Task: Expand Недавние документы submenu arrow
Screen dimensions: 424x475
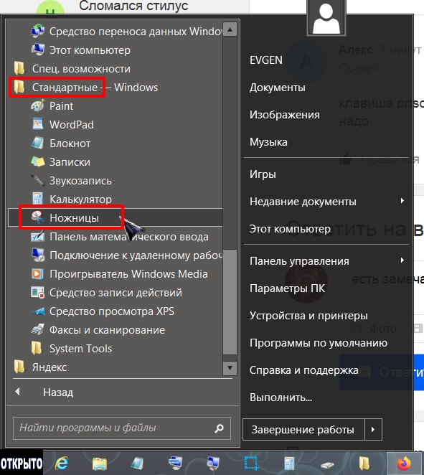Action: coord(402,200)
